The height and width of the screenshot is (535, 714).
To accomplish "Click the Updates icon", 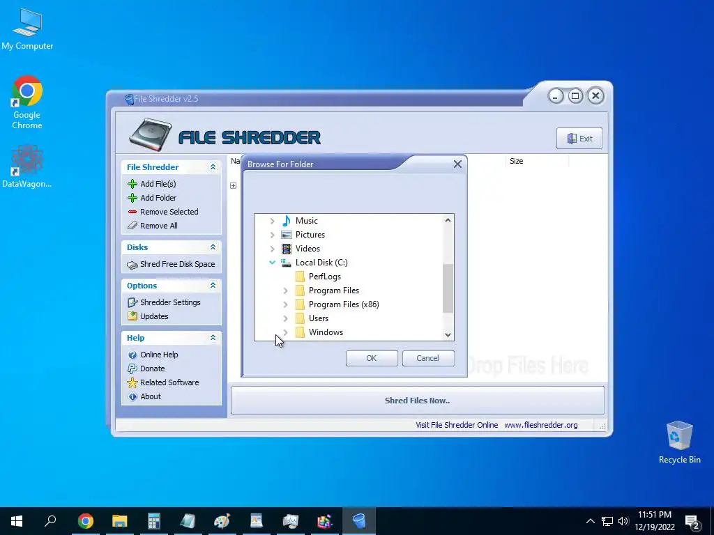I will (x=132, y=316).
